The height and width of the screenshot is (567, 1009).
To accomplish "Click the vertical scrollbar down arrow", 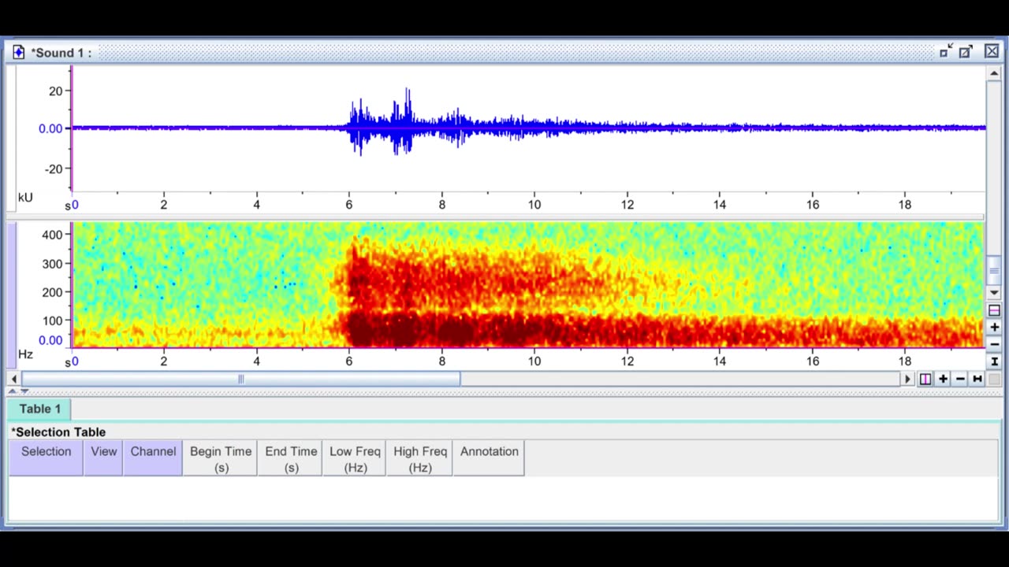I will tap(994, 293).
